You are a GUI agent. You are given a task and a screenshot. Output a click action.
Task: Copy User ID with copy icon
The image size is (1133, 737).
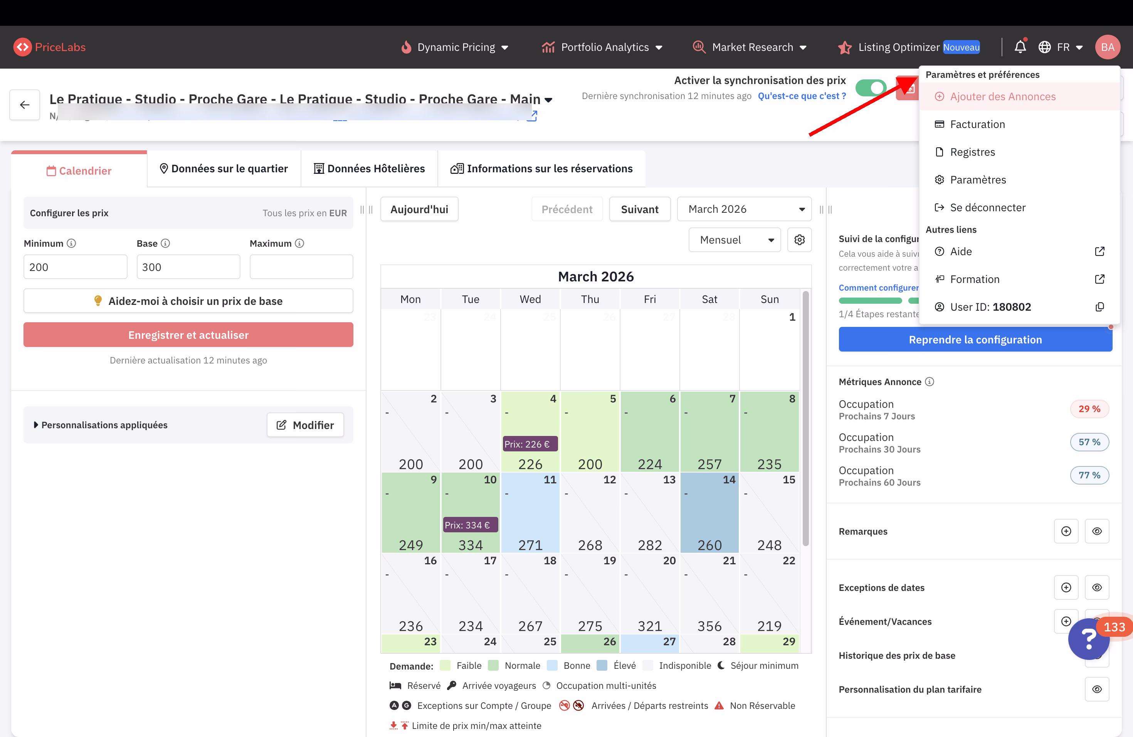pos(1099,307)
